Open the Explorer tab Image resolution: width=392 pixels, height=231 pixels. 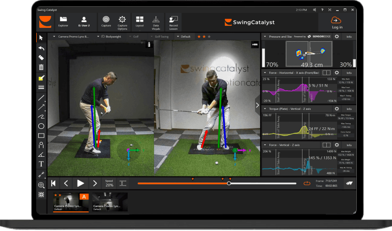pos(63,21)
